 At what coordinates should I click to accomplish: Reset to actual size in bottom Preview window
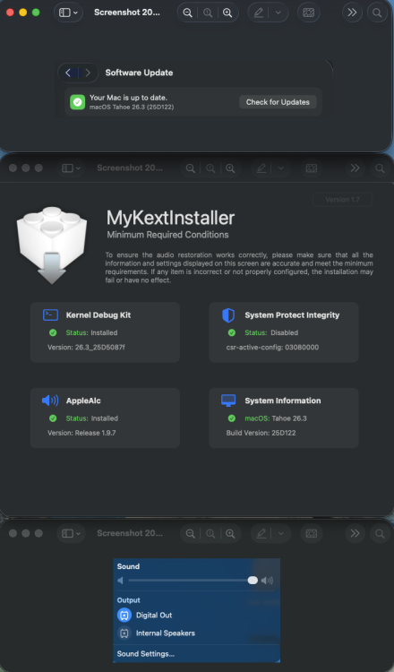click(x=210, y=534)
